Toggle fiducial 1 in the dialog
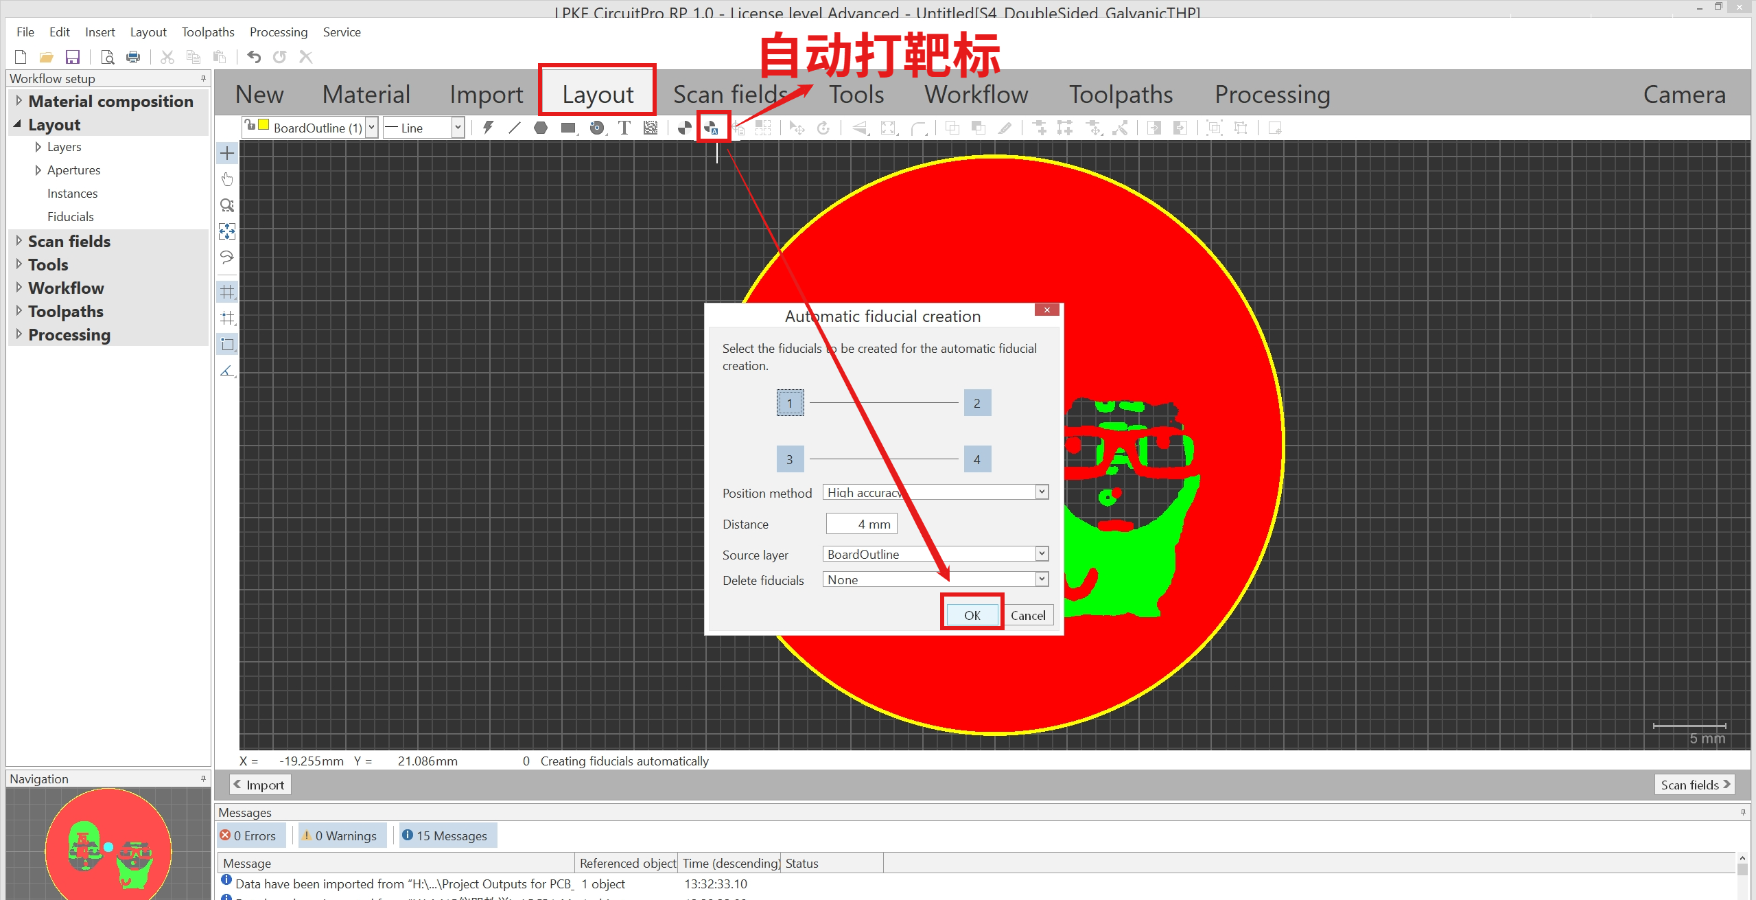The height and width of the screenshot is (900, 1756). (790, 403)
